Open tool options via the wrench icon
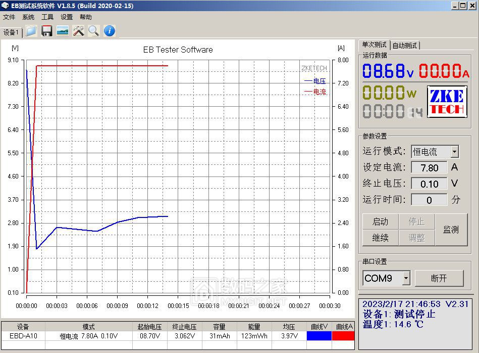The height and width of the screenshot is (353, 479). [x=79, y=31]
